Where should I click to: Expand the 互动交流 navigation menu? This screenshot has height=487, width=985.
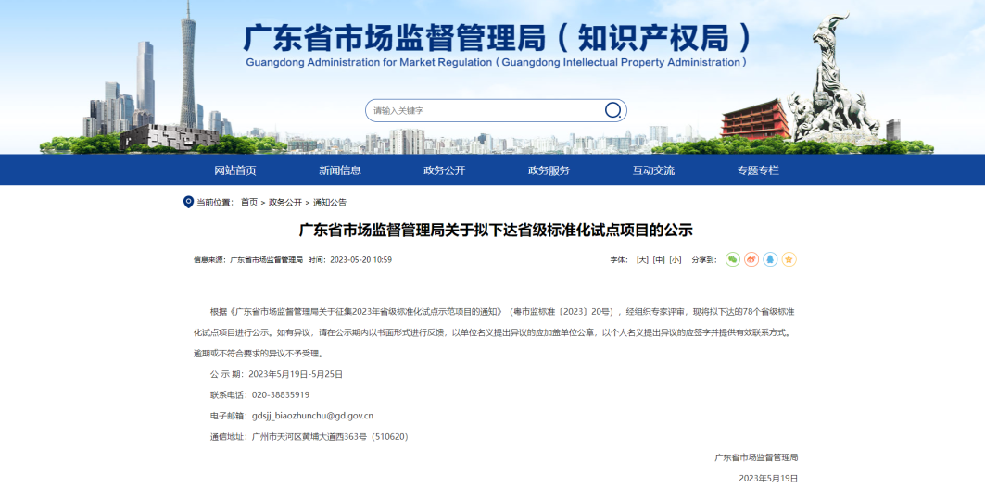654,170
